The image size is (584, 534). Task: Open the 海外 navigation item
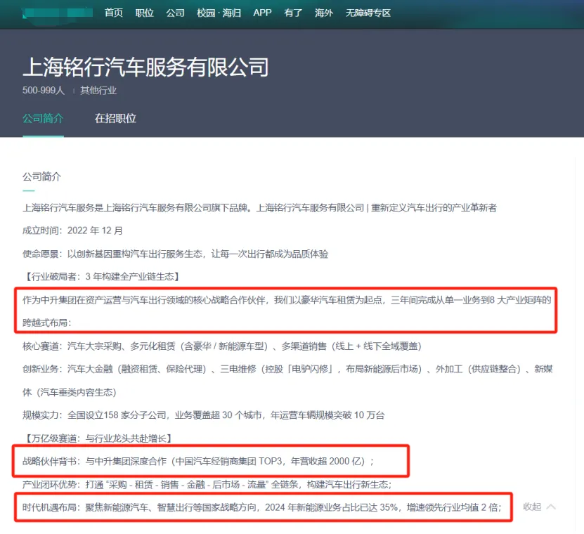tap(323, 13)
